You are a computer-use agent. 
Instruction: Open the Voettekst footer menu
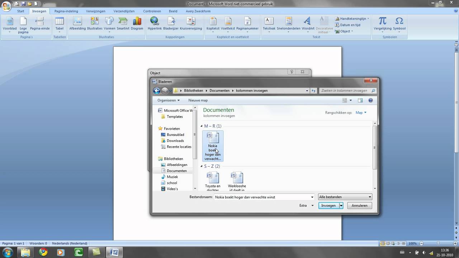click(x=228, y=25)
